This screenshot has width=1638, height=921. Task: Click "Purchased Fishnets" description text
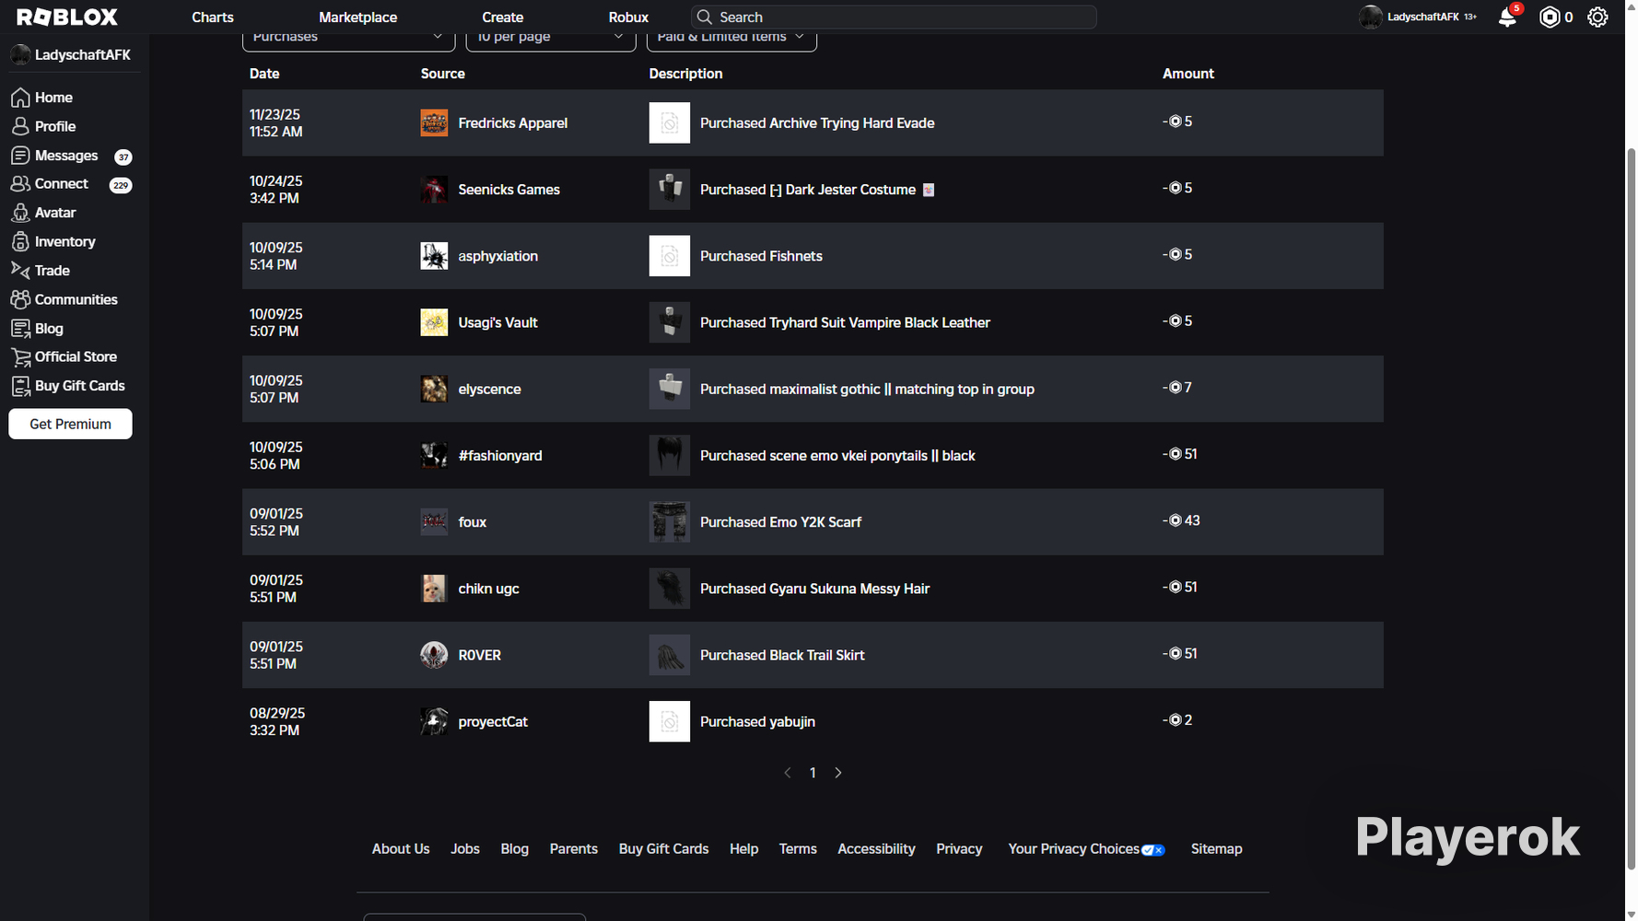click(761, 256)
